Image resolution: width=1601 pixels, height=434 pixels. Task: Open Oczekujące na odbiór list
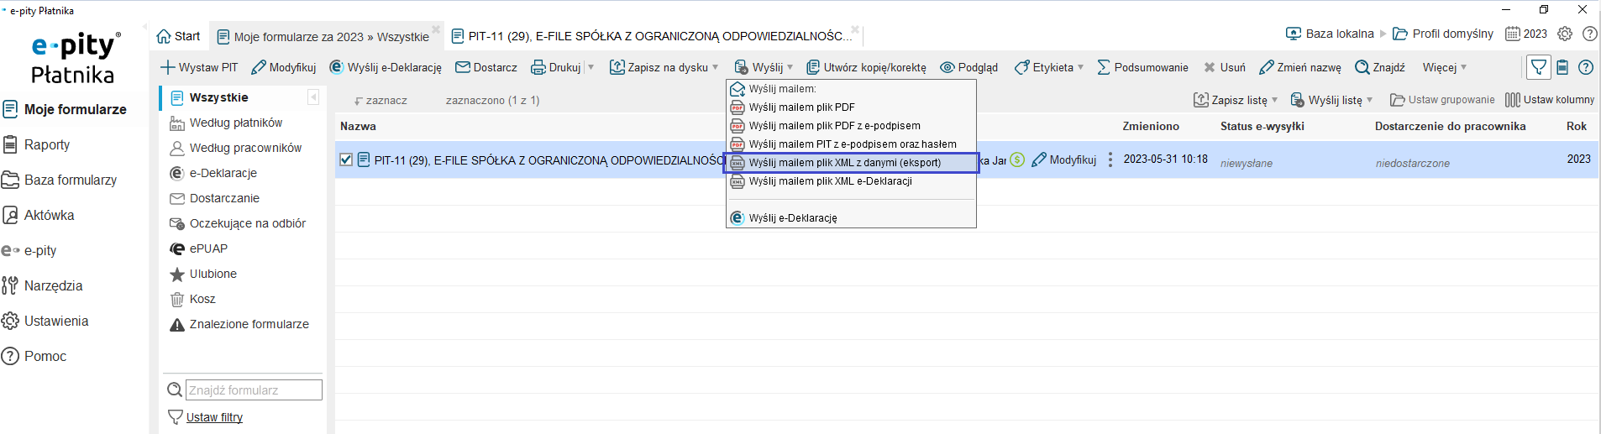coord(238,223)
